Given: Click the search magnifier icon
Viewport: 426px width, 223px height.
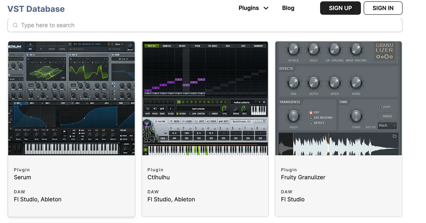Looking at the screenshot, I should [x=15, y=25].
